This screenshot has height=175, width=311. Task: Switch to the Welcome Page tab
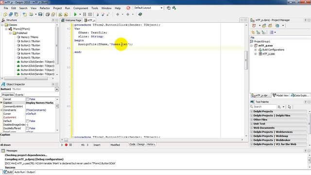click(71, 20)
